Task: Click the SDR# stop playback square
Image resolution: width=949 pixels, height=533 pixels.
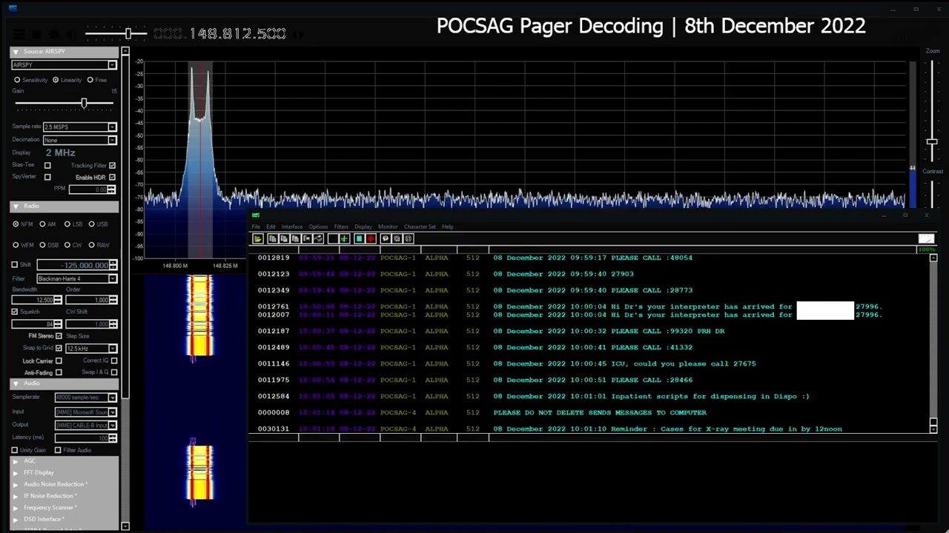Action: [36, 34]
